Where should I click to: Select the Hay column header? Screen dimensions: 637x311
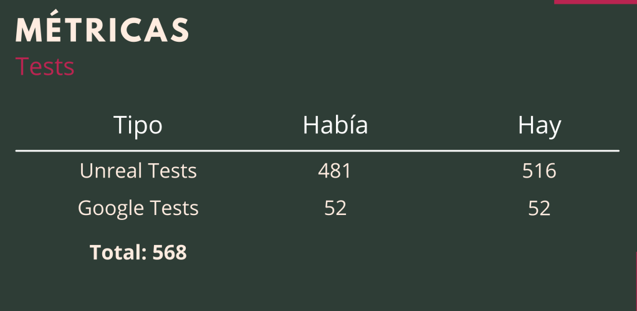(539, 126)
